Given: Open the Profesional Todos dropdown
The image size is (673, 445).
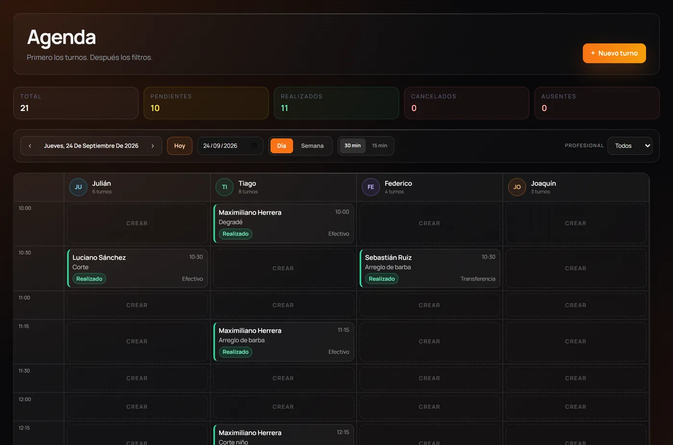Looking at the screenshot, I should (630, 146).
